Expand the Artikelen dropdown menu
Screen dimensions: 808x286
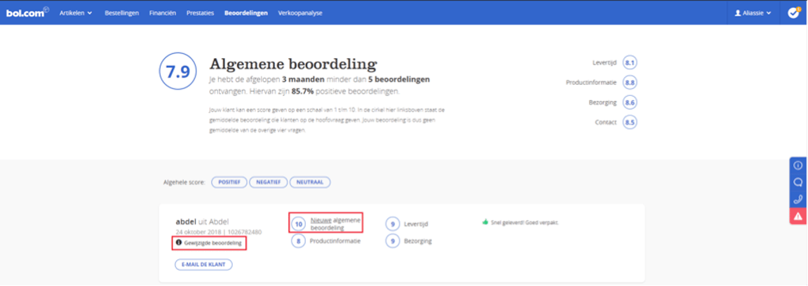[x=76, y=13]
